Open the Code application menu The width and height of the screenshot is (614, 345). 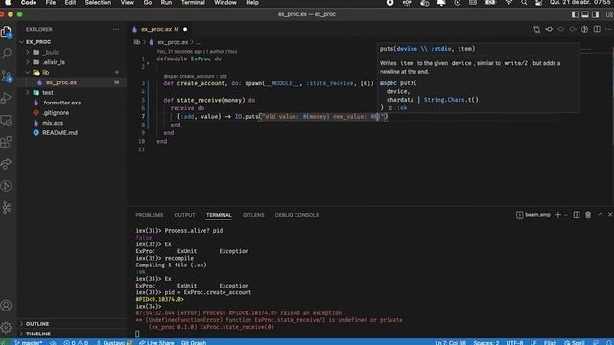click(29, 3)
